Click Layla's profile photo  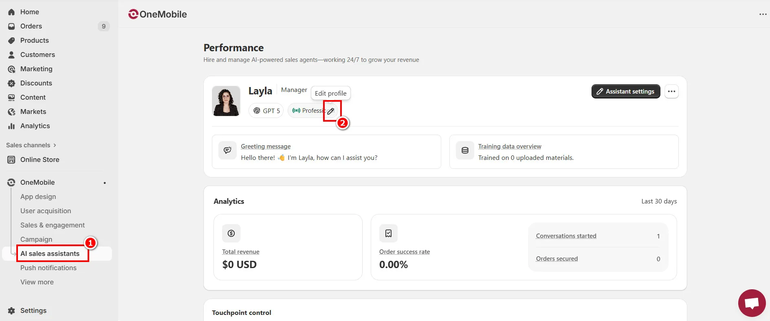coord(226,101)
